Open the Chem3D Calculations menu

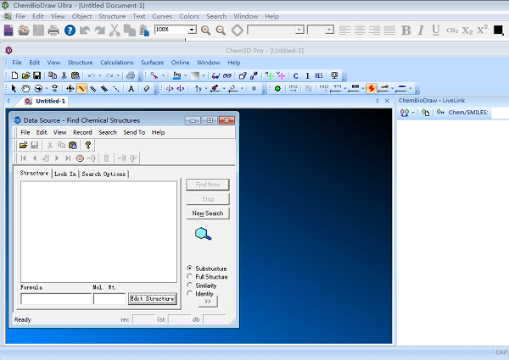click(116, 63)
